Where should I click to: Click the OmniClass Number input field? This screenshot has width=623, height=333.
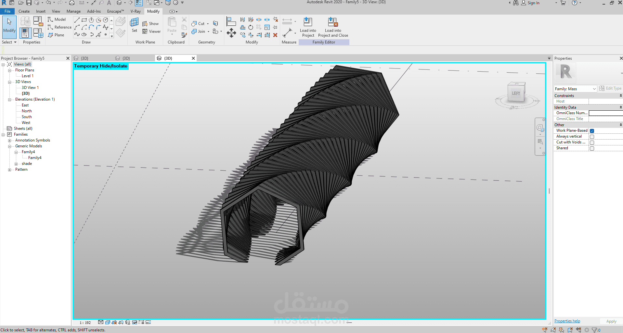(605, 113)
